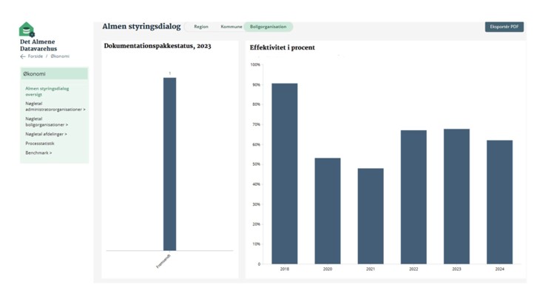Click the Eksportér PDF button
Image resolution: width=537 pixels, height=302 pixels.
[504, 27]
